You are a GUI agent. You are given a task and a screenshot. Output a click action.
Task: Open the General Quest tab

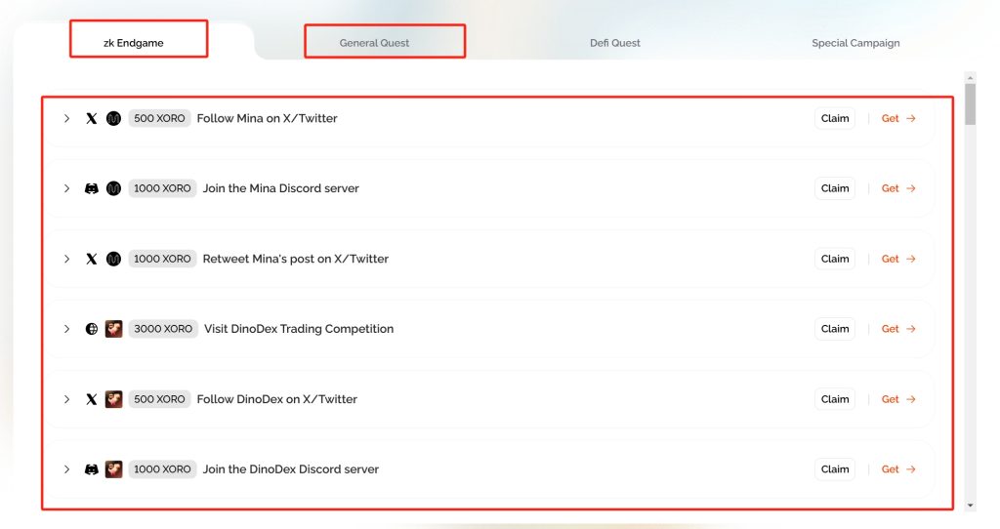pos(374,43)
